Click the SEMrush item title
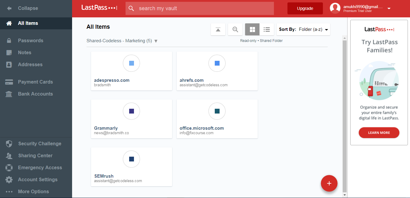 click(104, 176)
